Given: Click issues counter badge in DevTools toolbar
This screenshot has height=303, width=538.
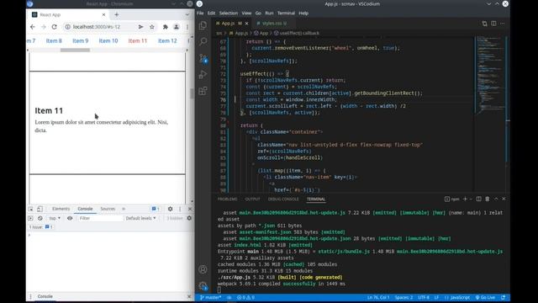Looking at the screenshot, I should click(156, 209).
